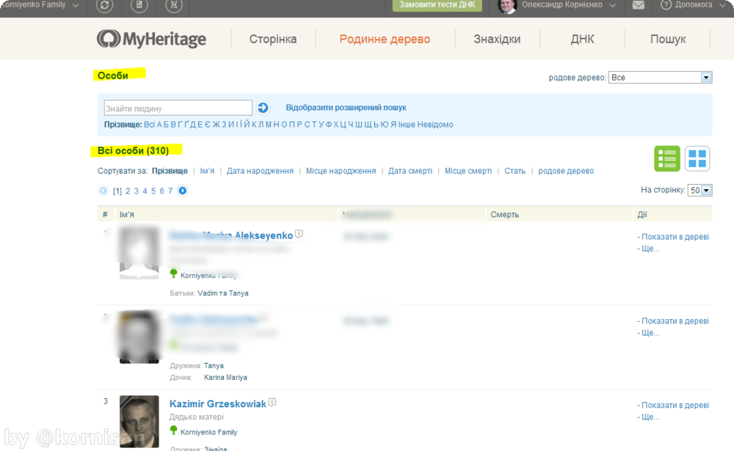734x451 pixels.
Task: Open the Знахідки tab
Action: pyautogui.click(x=497, y=39)
